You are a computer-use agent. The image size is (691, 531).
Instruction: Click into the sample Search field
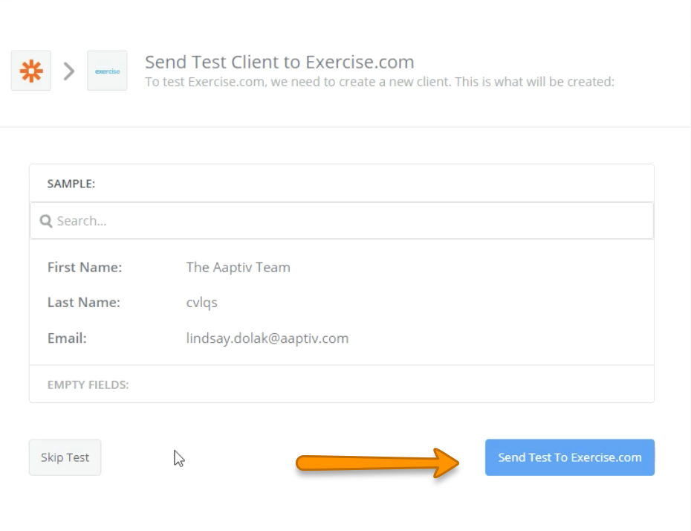(342, 221)
